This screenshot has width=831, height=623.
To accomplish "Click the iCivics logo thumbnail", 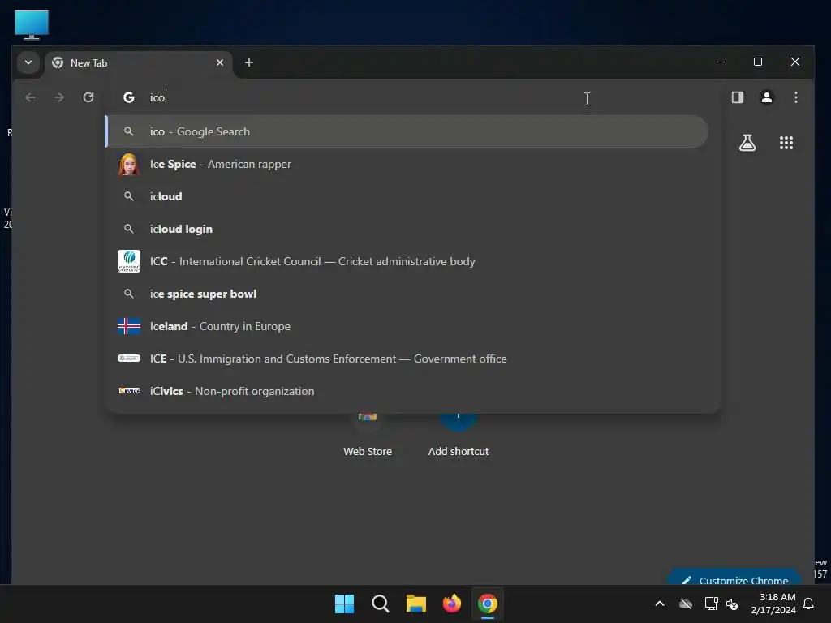I will coord(129,391).
